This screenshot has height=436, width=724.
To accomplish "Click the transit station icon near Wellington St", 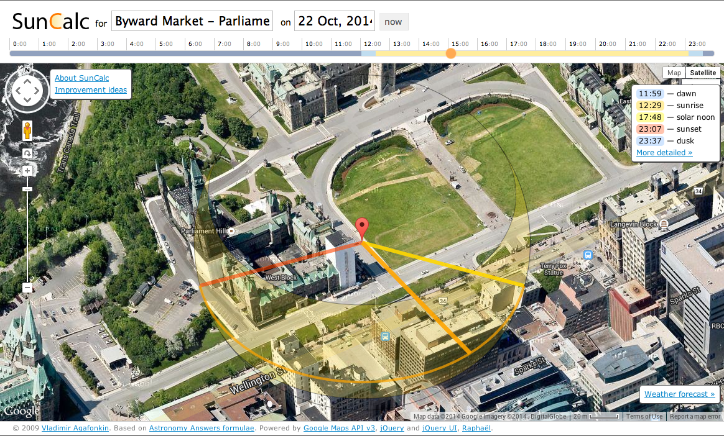I will pyautogui.click(x=386, y=337).
